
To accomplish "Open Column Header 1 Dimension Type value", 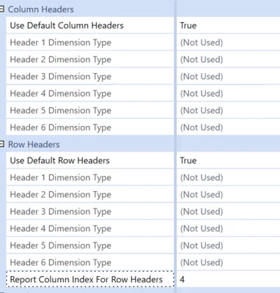I will (x=229, y=42).
